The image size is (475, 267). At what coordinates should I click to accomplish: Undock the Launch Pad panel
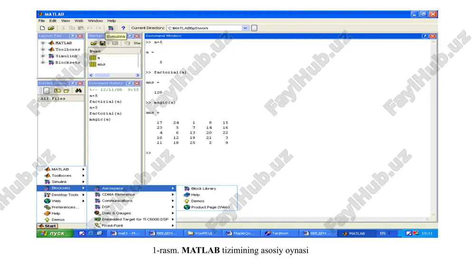73,36
